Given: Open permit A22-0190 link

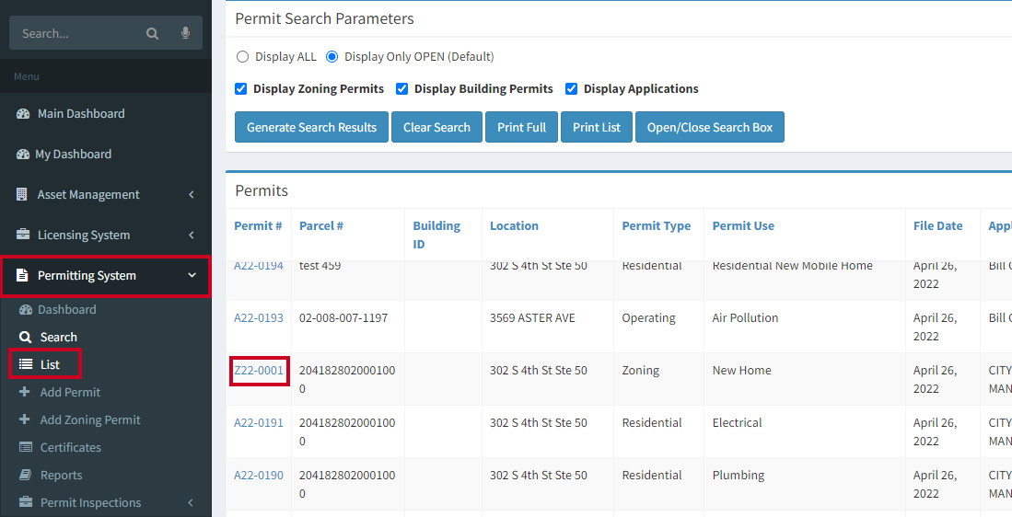Looking at the screenshot, I should tap(259, 475).
